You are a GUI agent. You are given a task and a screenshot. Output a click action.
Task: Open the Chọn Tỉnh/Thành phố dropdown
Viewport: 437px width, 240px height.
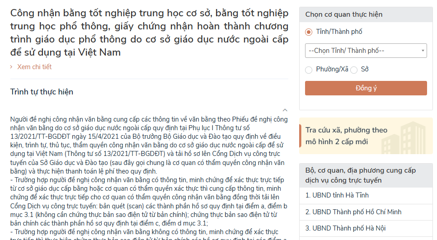366,51
